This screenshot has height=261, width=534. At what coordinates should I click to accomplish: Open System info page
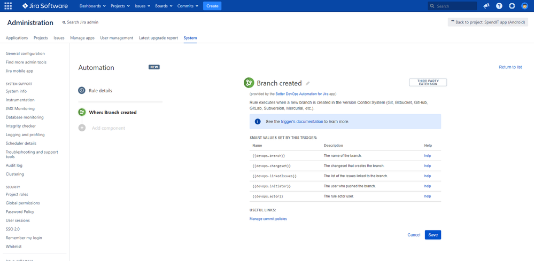point(16,91)
